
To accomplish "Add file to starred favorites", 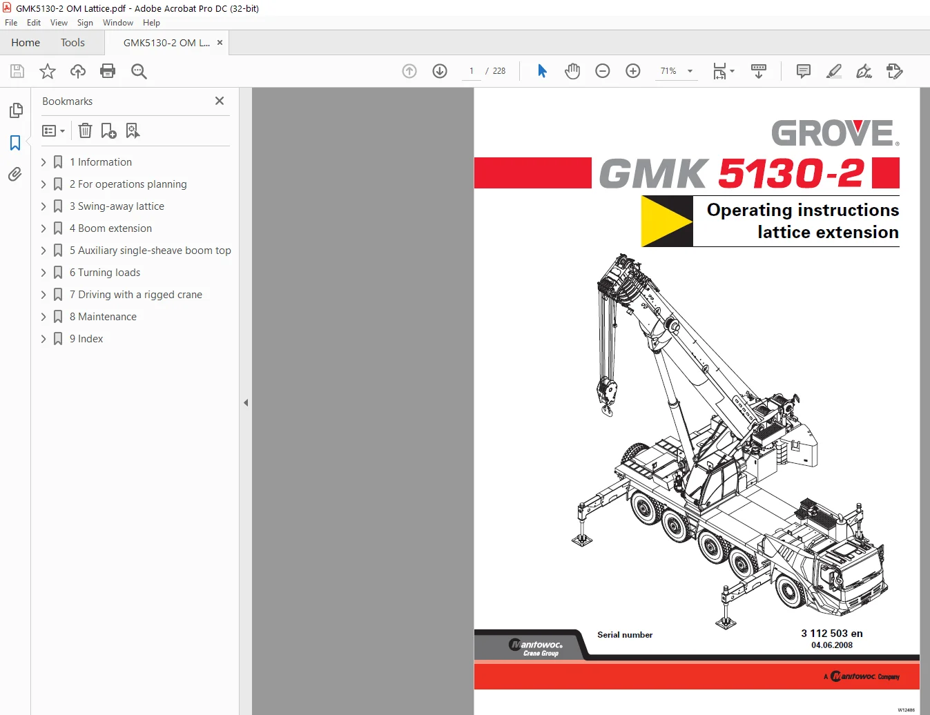I will [48, 71].
